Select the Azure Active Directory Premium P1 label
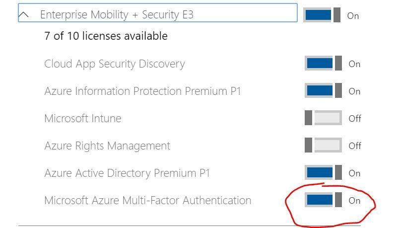The width and height of the screenshot is (400, 228). pos(127,173)
